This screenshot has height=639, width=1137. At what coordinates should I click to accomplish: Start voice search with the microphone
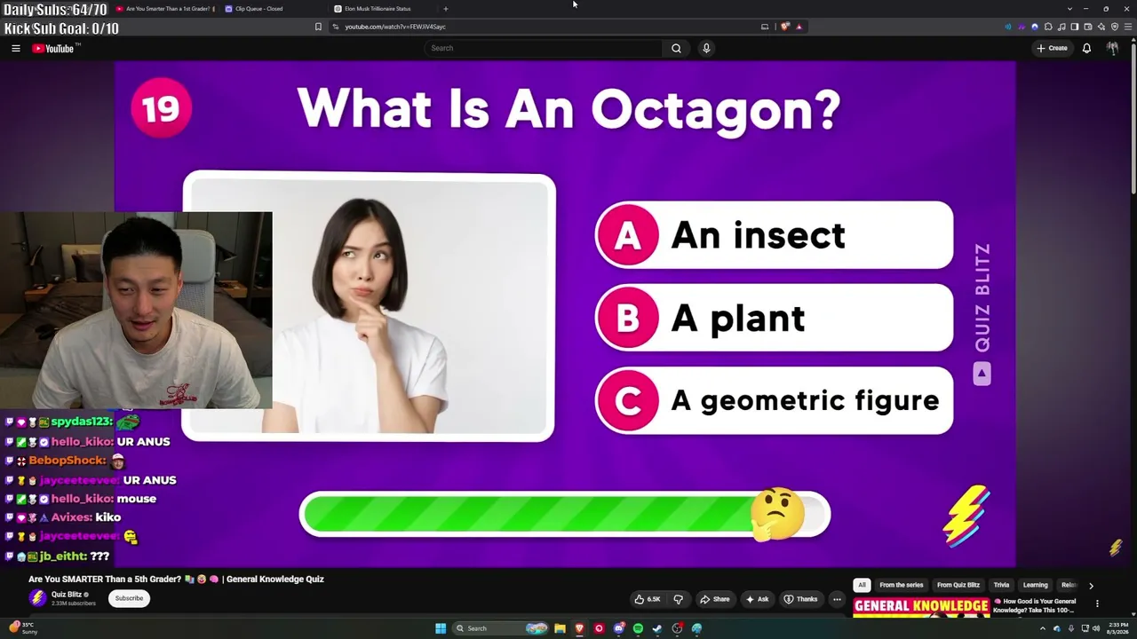(706, 49)
